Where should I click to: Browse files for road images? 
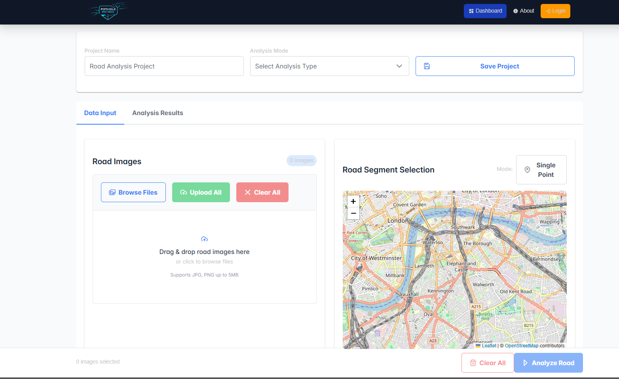(x=133, y=192)
